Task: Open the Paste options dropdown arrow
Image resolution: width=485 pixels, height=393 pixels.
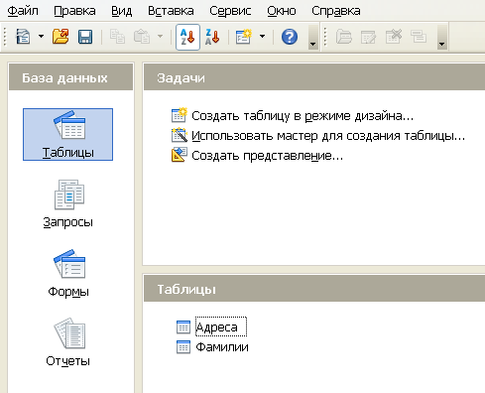Action: click(x=161, y=37)
